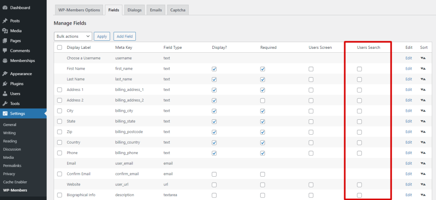Click the Plugins icon in sidebar

tap(5, 84)
